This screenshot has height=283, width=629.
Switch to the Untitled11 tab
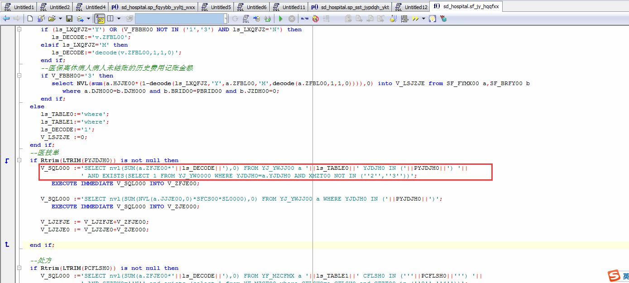[289, 7]
